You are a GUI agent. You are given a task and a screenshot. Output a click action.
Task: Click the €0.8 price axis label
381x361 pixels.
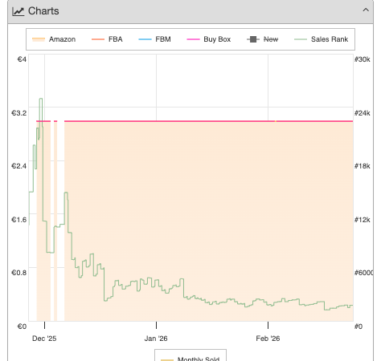point(19,273)
